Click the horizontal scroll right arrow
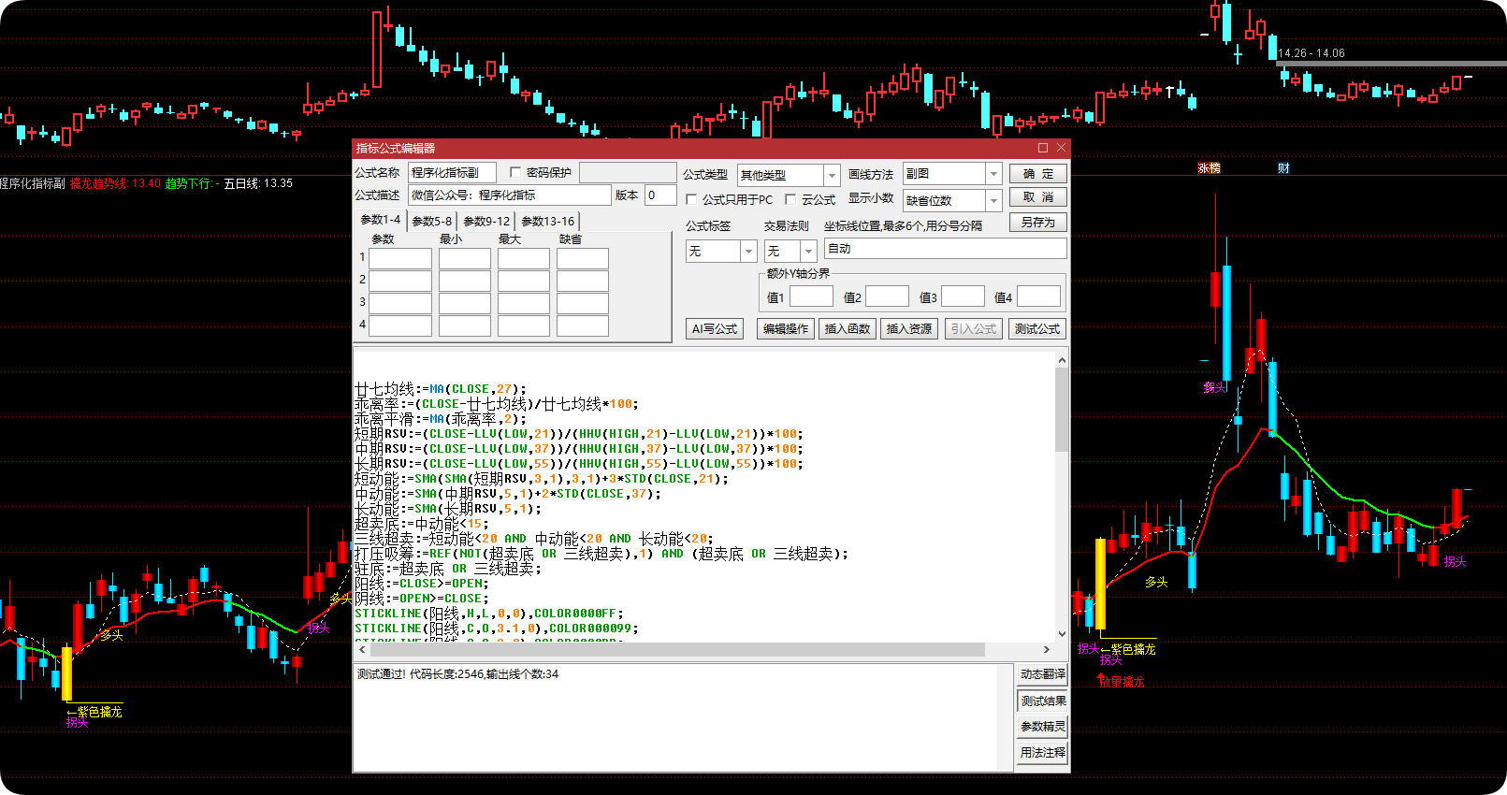The width and height of the screenshot is (1507, 795). (x=1047, y=649)
